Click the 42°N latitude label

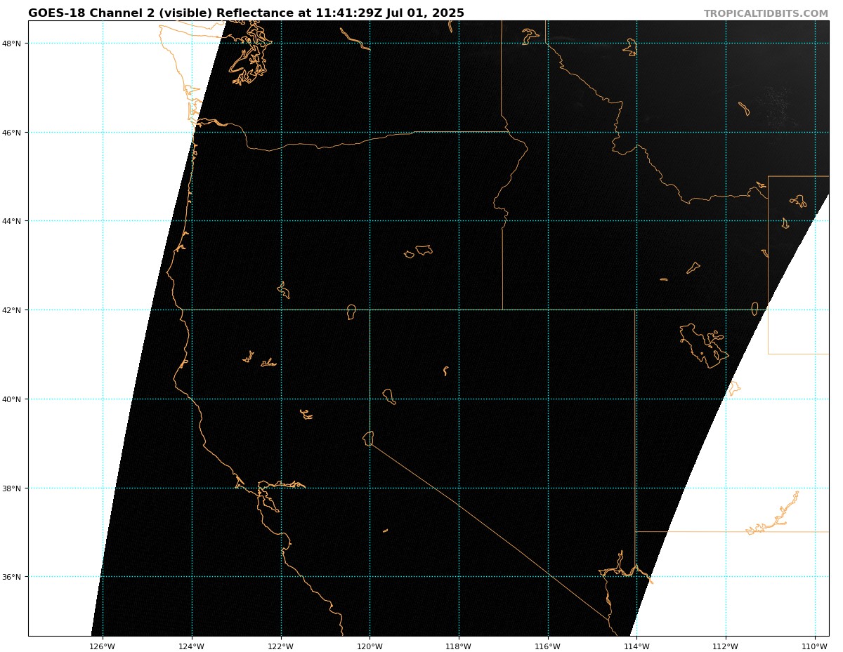coord(13,310)
